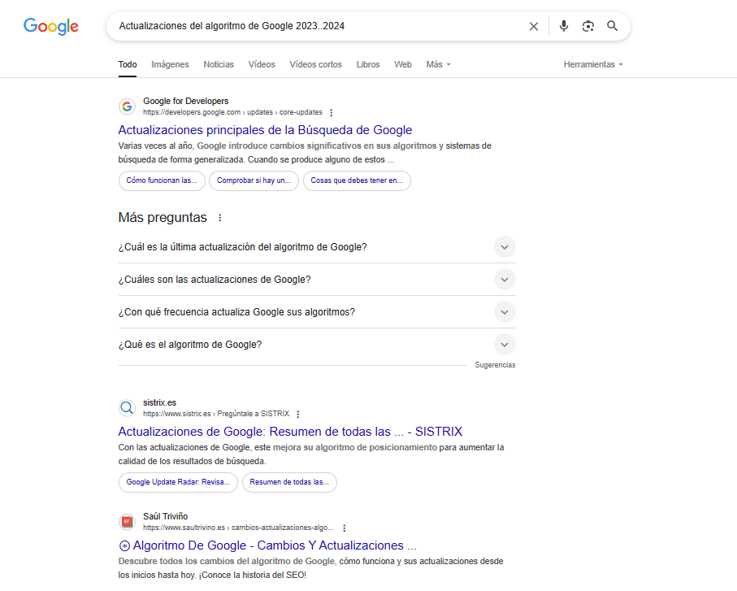Switch to the Noticias tab

219,64
